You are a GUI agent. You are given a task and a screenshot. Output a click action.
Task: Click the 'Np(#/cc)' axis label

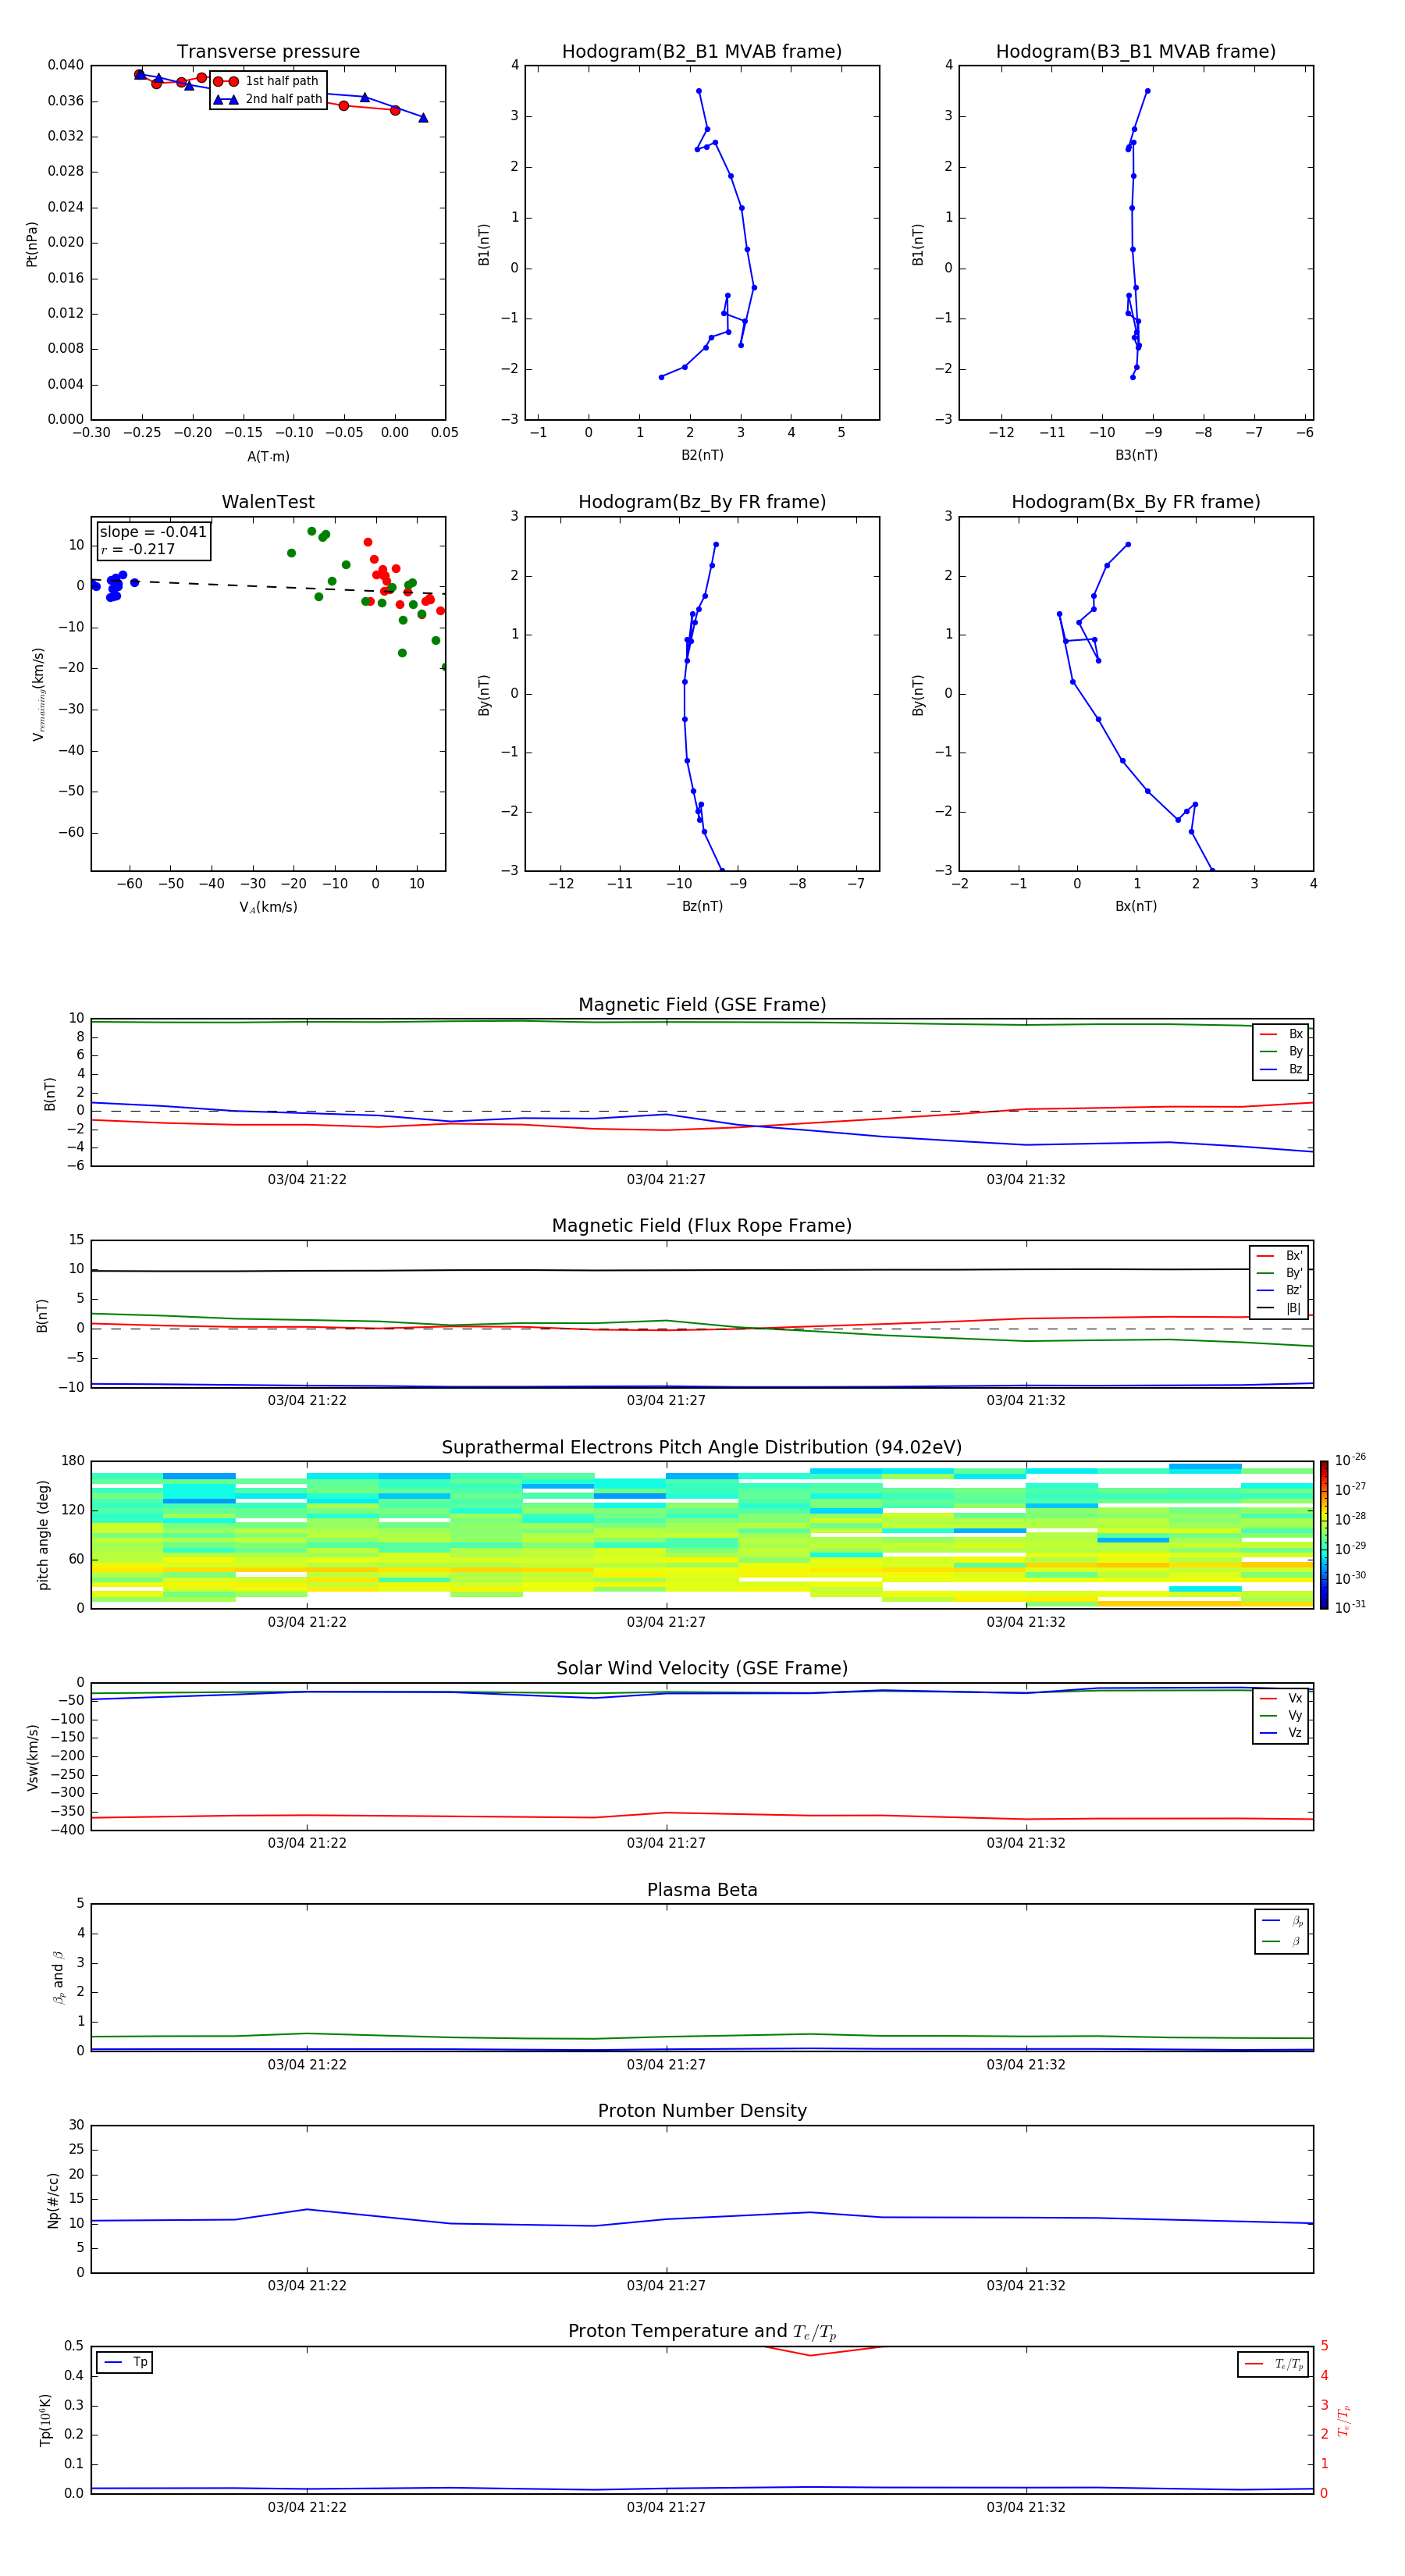point(53,2200)
